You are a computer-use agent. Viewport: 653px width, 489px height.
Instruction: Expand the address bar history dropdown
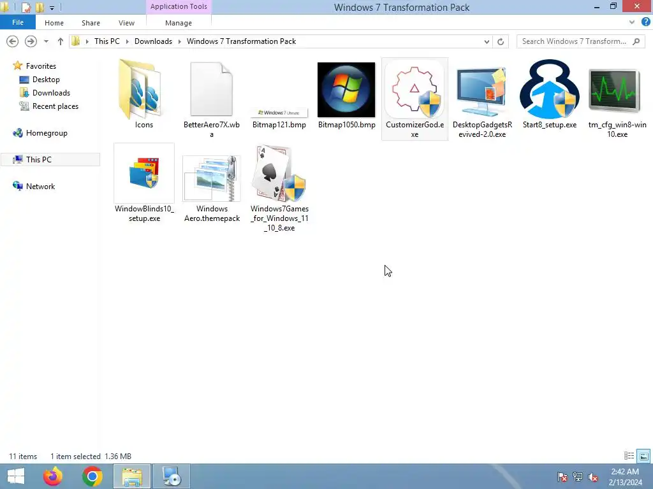coord(487,41)
